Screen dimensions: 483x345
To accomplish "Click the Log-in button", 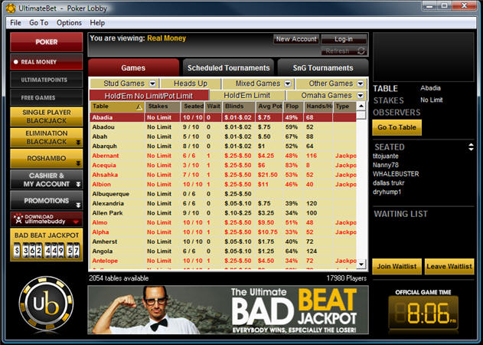I will click(344, 39).
